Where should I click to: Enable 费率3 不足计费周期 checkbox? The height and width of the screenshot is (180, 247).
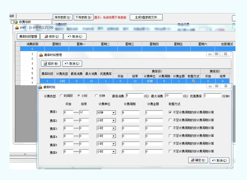[x=170, y=128]
